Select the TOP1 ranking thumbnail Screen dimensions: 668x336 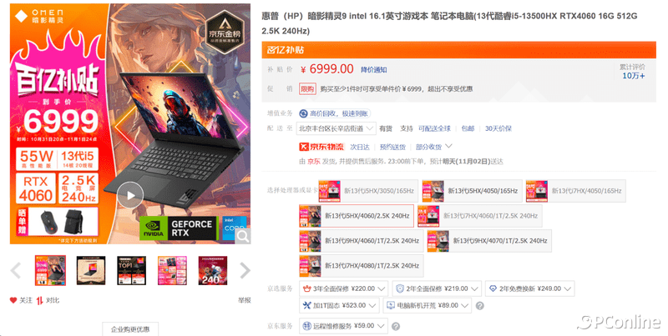coord(132,270)
